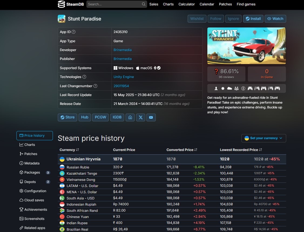The width and height of the screenshot is (304, 232).
Task: Open the Store page button
Action: tap(67, 117)
